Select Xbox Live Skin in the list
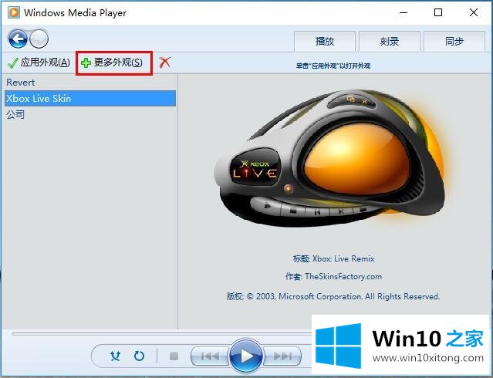Viewport: 493px width, 378px height. [x=39, y=99]
